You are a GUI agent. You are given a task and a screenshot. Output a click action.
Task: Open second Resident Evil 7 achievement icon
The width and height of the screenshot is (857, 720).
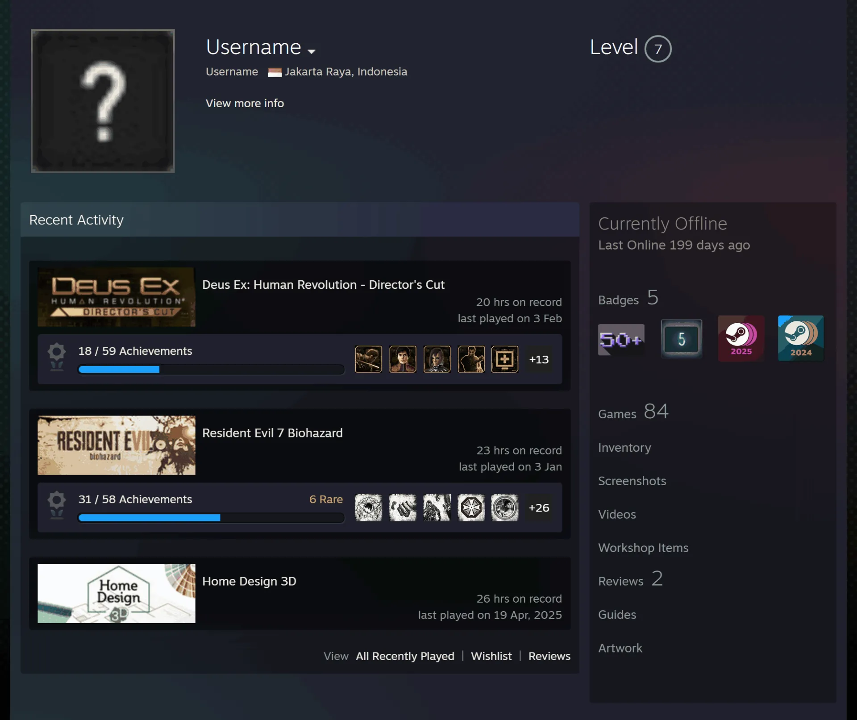click(x=403, y=508)
